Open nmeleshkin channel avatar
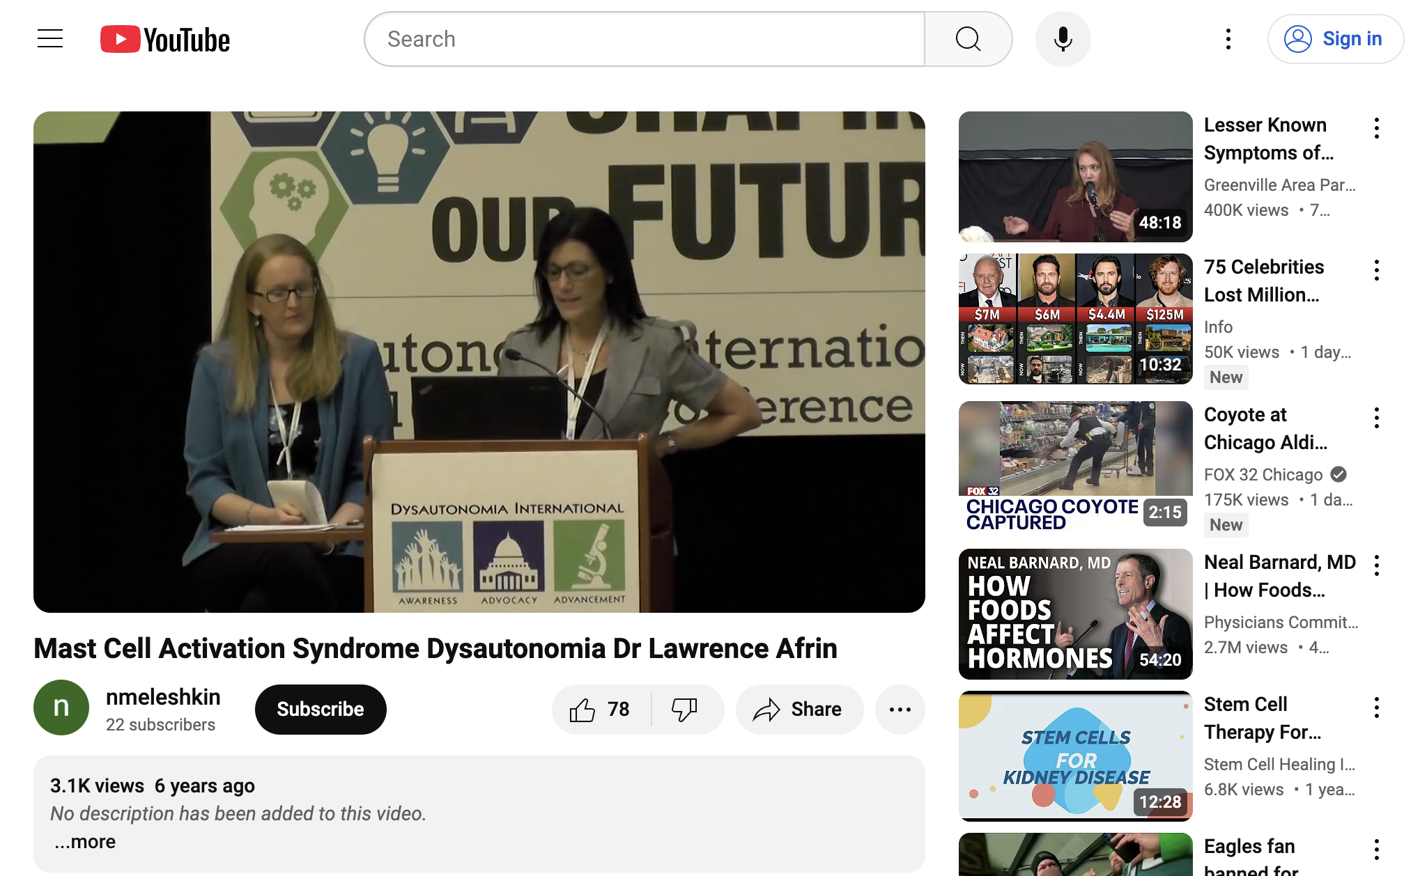1427x876 pixels. click(61, 707)
